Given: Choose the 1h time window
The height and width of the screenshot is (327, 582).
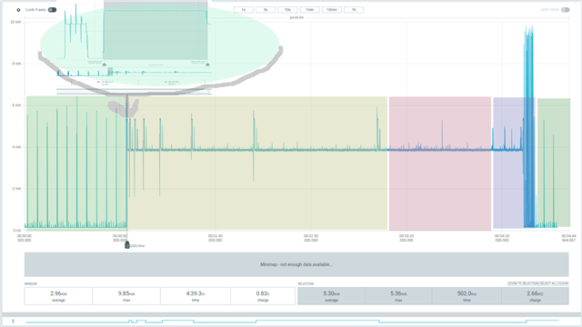Looking at the screenshot, I should pyautogui.click(x=354, y=10).
